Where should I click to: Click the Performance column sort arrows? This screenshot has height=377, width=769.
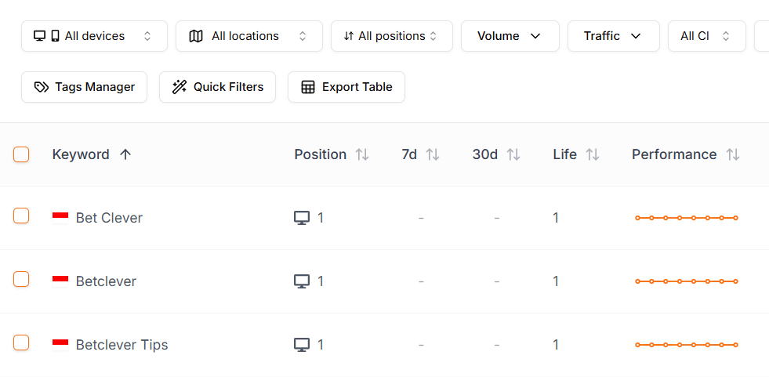(733, 154)
